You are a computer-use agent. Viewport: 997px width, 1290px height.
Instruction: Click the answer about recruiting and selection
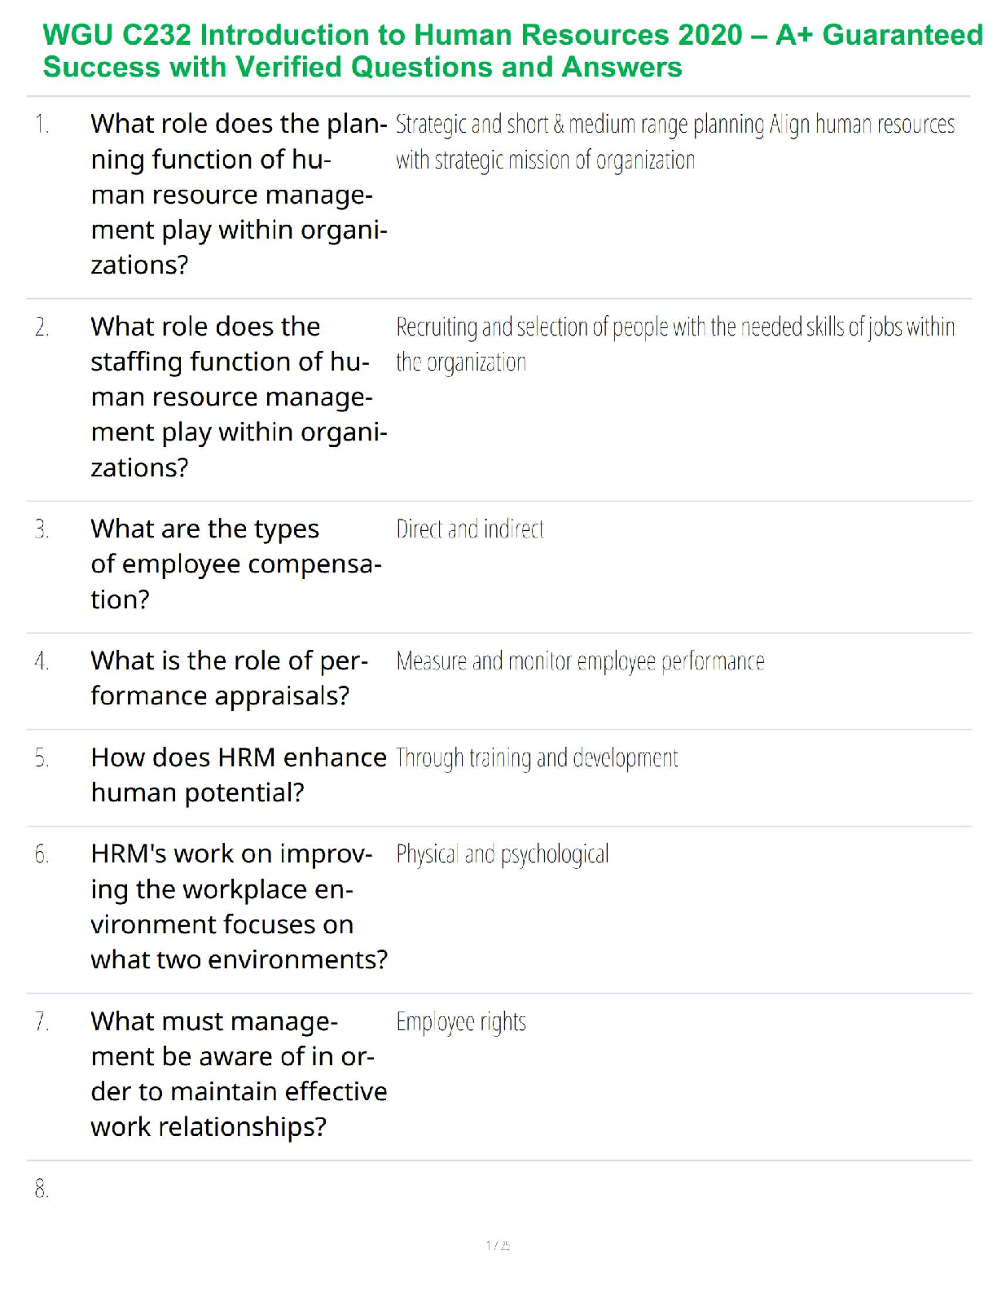click(x=674, y=344)
